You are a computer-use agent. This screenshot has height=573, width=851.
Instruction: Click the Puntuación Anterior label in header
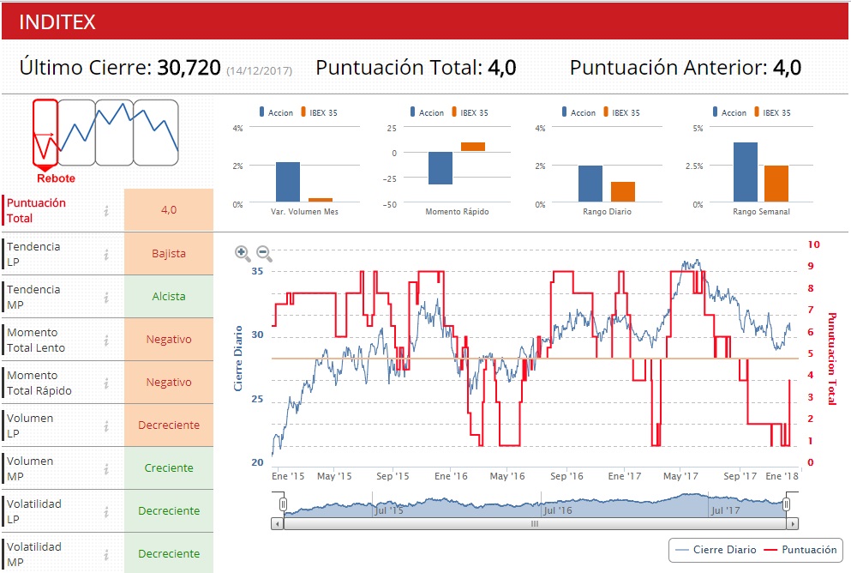point(668,68)
